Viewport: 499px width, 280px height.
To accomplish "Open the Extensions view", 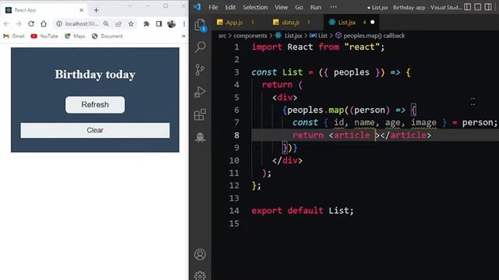I will tap(200, 114).
